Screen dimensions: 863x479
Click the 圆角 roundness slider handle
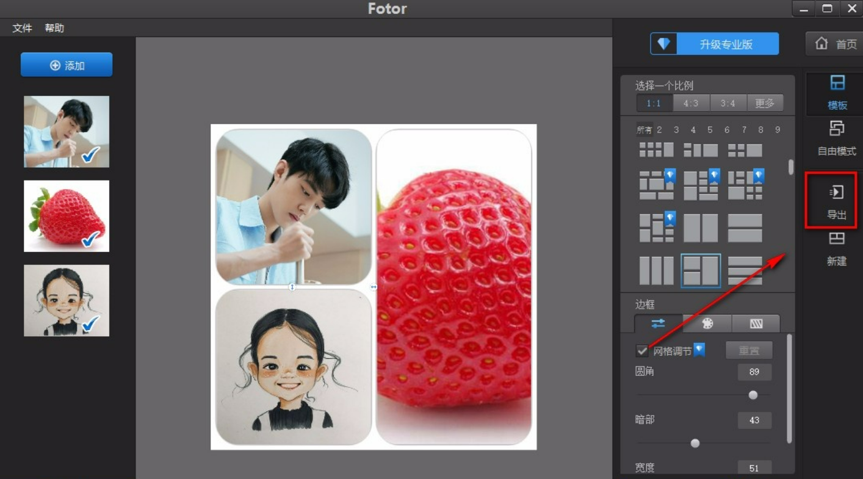pos(753,395)
